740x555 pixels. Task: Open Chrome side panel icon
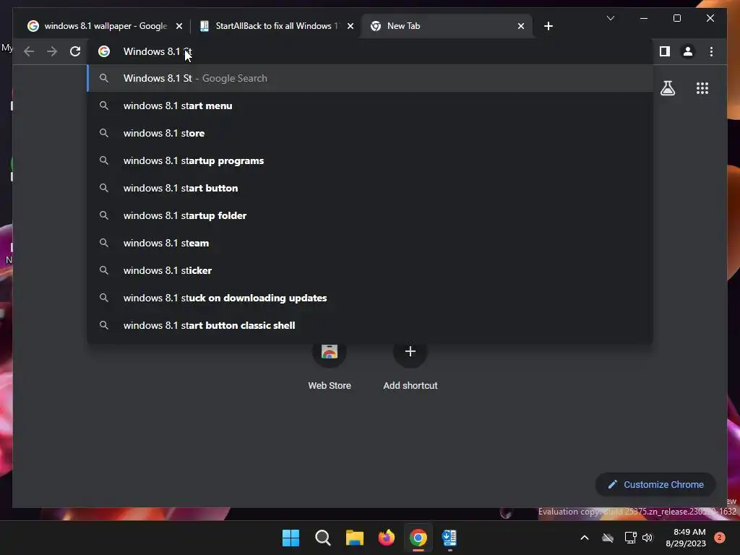click(665, 51)
